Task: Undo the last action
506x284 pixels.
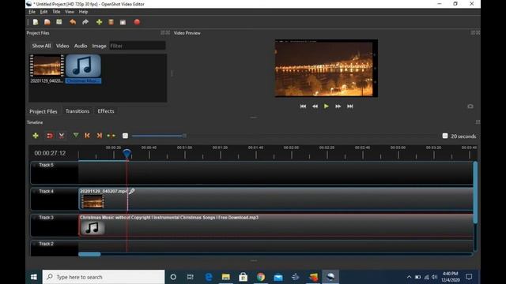Action: [x=73, y=22]
